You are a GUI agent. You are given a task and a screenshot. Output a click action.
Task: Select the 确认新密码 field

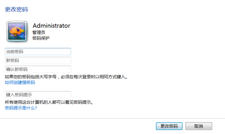[x=38, y=69]
